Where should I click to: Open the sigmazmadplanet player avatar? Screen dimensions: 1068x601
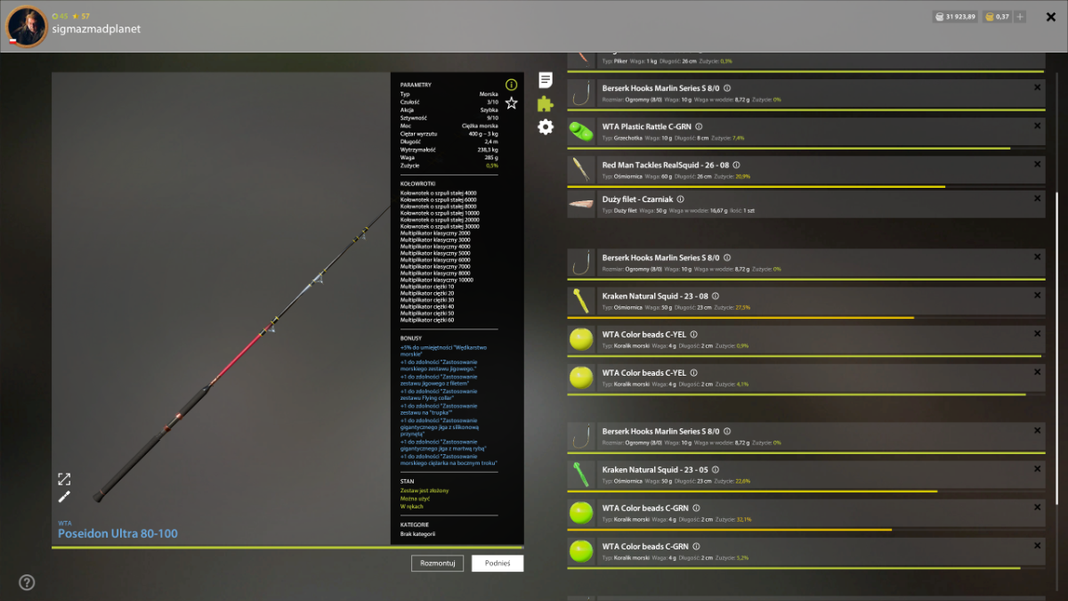tap(27, 27)
